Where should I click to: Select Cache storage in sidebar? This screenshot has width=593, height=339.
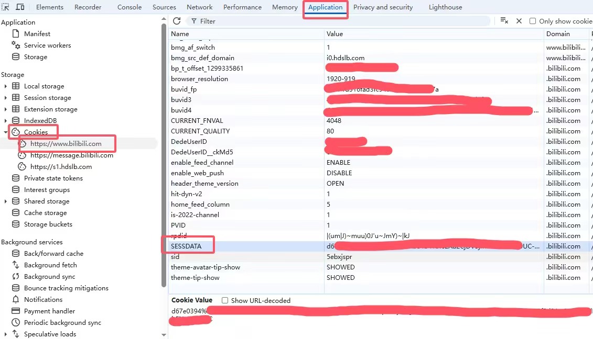pyautogui.click(x=45, y=212)
